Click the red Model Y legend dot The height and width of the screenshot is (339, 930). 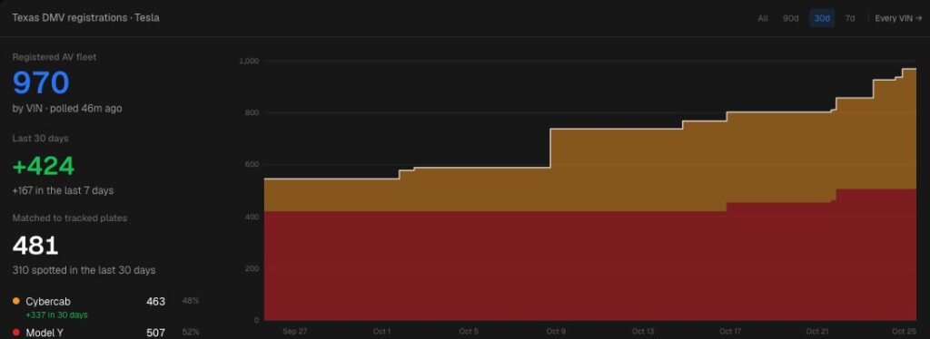pyautogui.click(x=16, y=333)
